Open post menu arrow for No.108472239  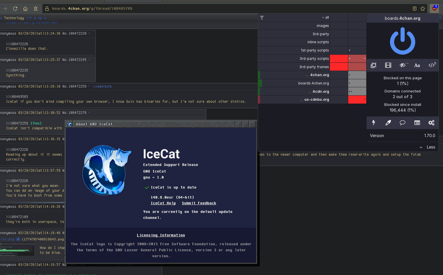coord(89,33)
